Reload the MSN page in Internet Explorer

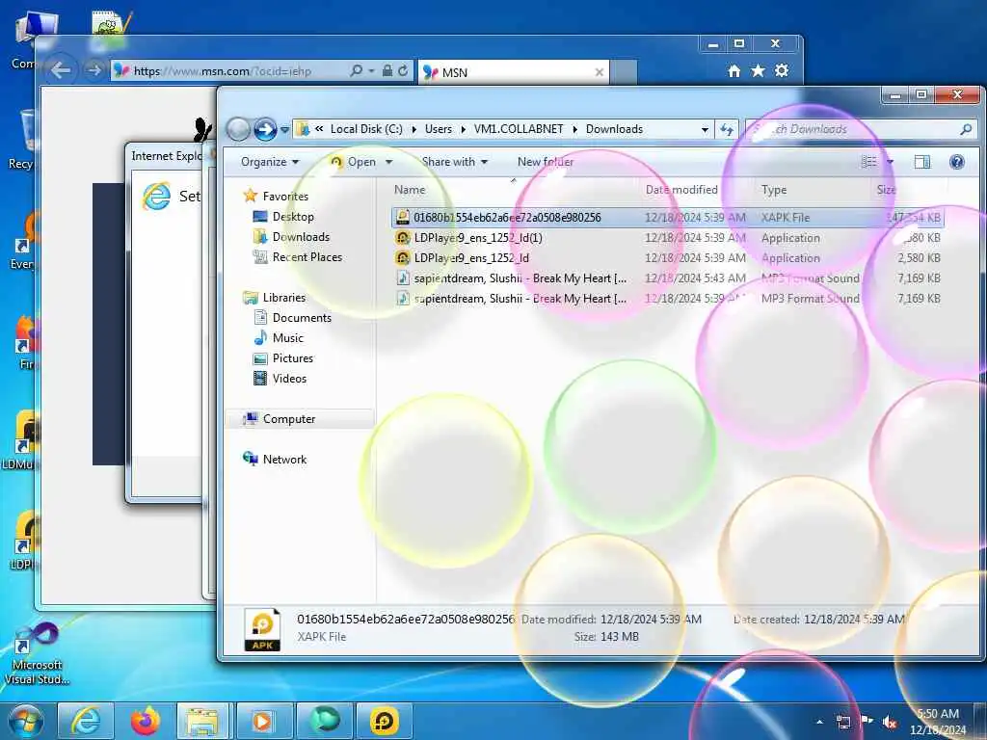point(403,71)
